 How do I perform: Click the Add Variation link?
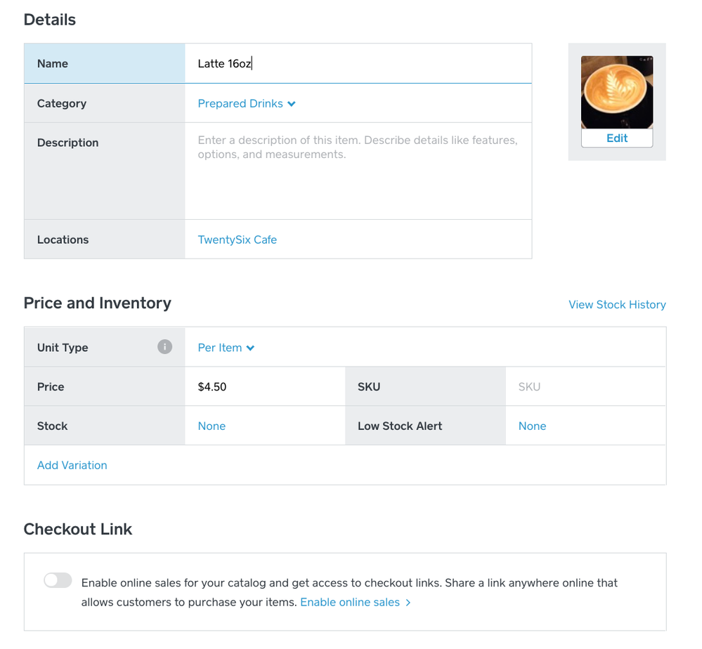(x=72, y=465)
